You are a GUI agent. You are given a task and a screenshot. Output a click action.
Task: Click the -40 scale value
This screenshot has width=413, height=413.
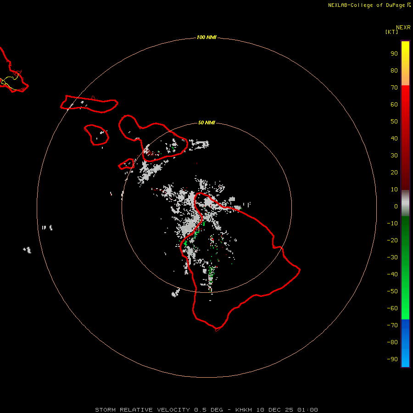point(392,274)
